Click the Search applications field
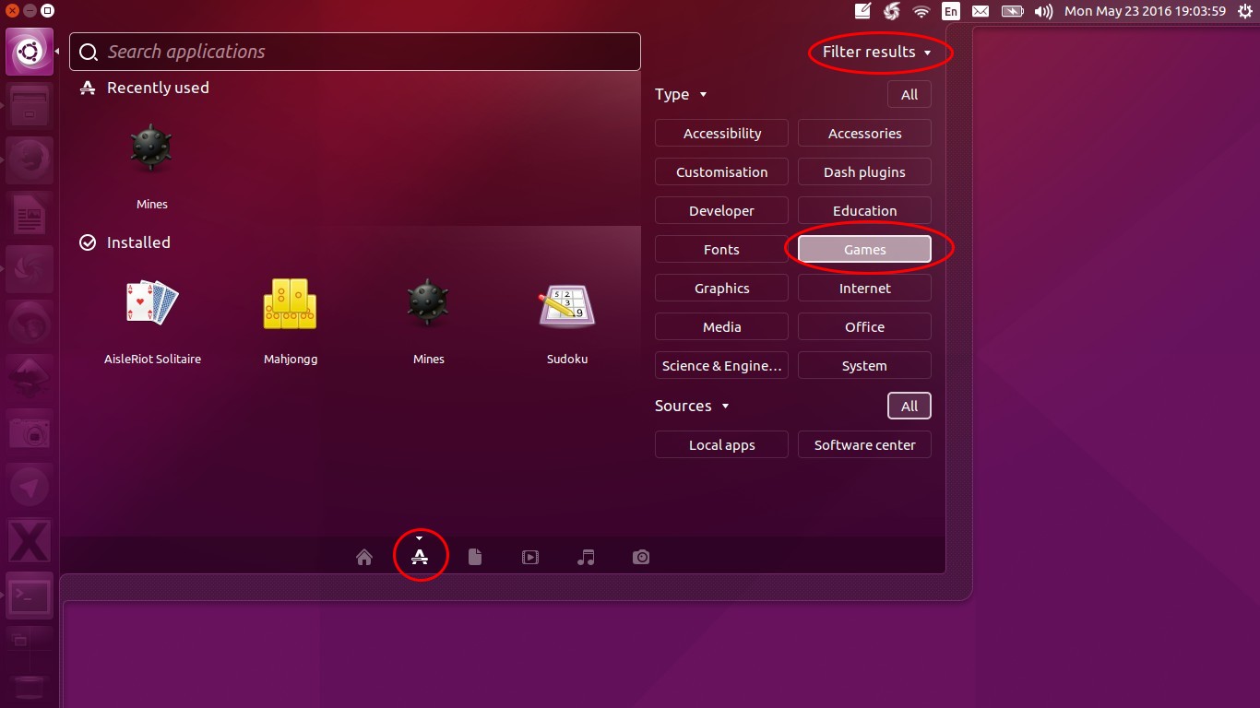 pos(355,52)
